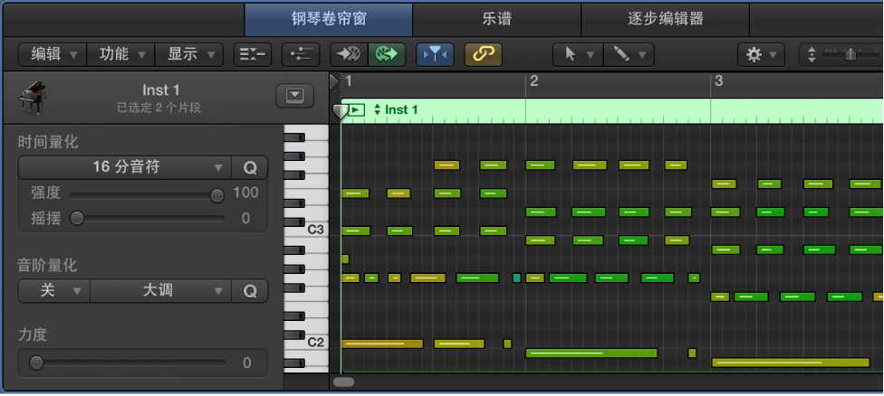Click the 力度 velocity slider handle
Screen dimensions: 884x396
pos(36,363)
